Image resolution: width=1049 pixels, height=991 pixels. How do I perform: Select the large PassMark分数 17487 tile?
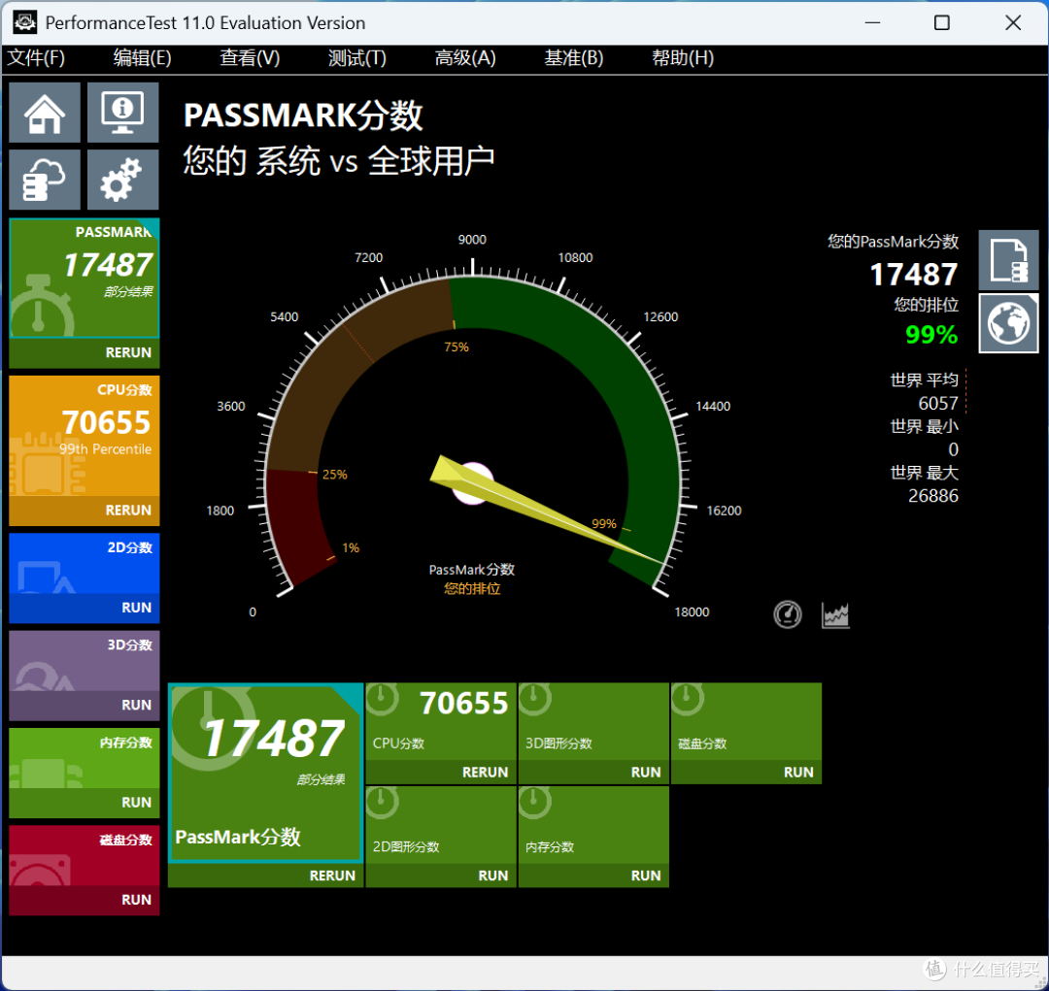[265, 773]
